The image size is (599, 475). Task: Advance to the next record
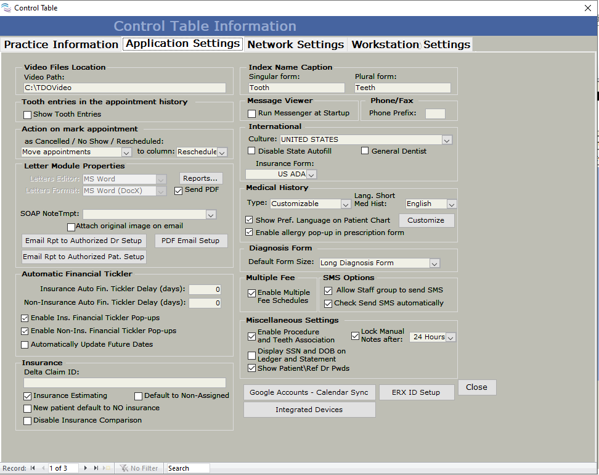pyautogui.click(x=86, y=468)
